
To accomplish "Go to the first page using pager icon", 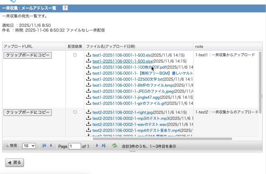I will [44, 146].
